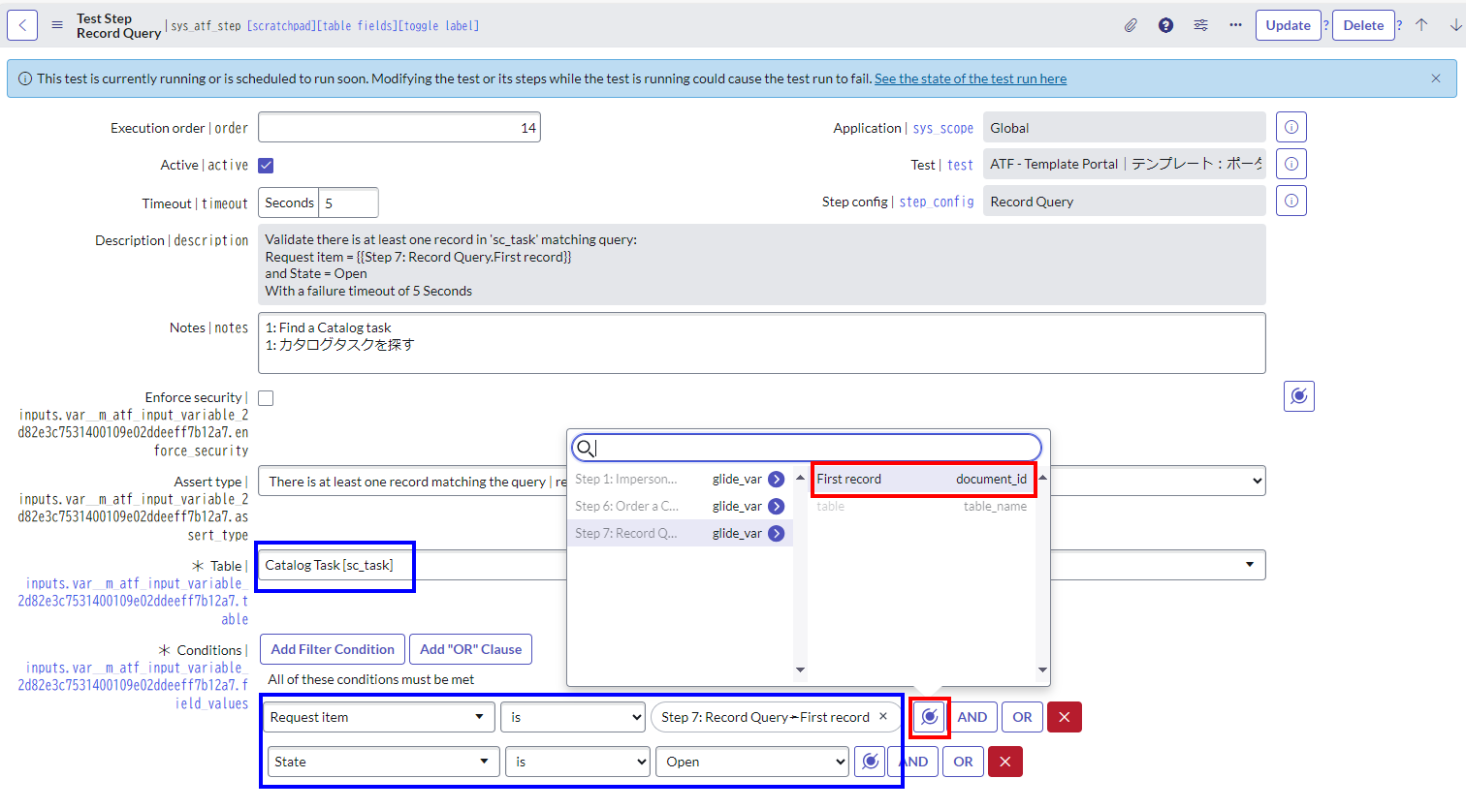This screenshot has height=810, width=1466.
Task: Uncheck the Active checkbox
Action: [x=265, y=165]
